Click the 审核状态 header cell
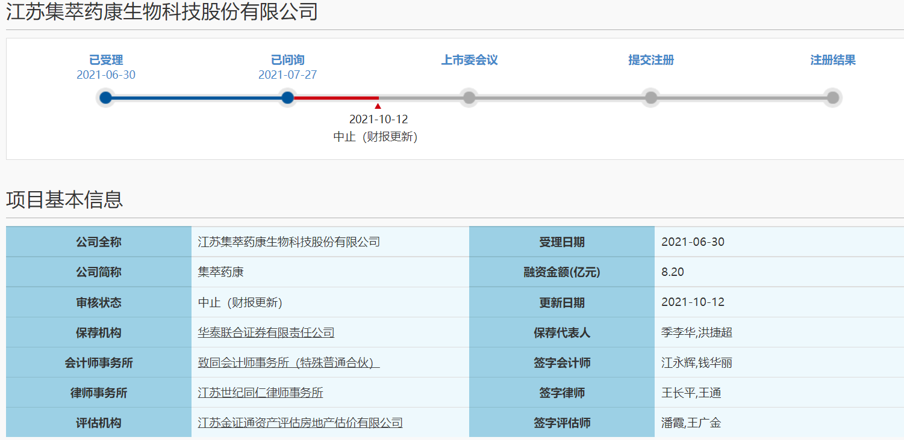The width and height of the screenshot is (904, 440). pyautogui.click(x=99, y=302)
